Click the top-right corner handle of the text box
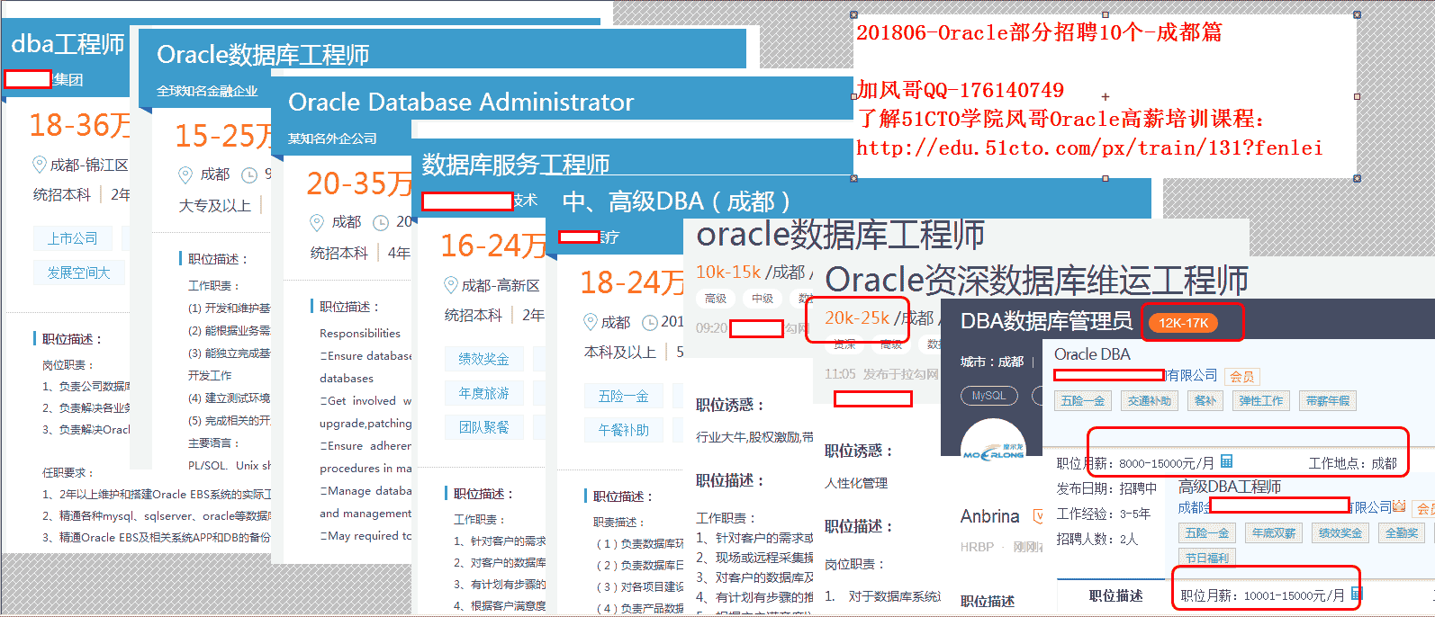The image size is (1435, 617). 1357,15
